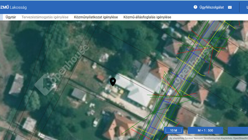This screenshot has height=140, width=248.
Task: Click the M = 1 : 500 scale button
Action: pyautogui.click(x=205, y=130)
